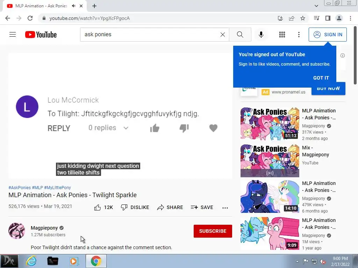Open the YouTube hamburger guide menu
This screenshot has width=358, height=268.
click(x=13, y=35)
